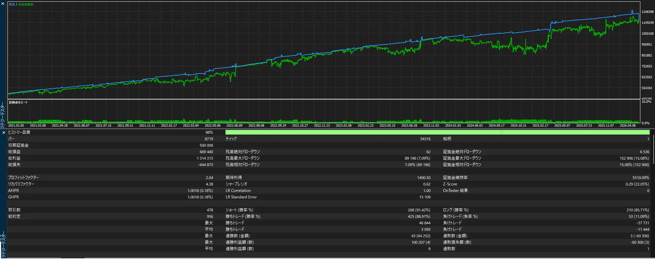655x259 pixels.
Task: Select the 証拠金をロード sub-chart label
Action: coord(18,102)
